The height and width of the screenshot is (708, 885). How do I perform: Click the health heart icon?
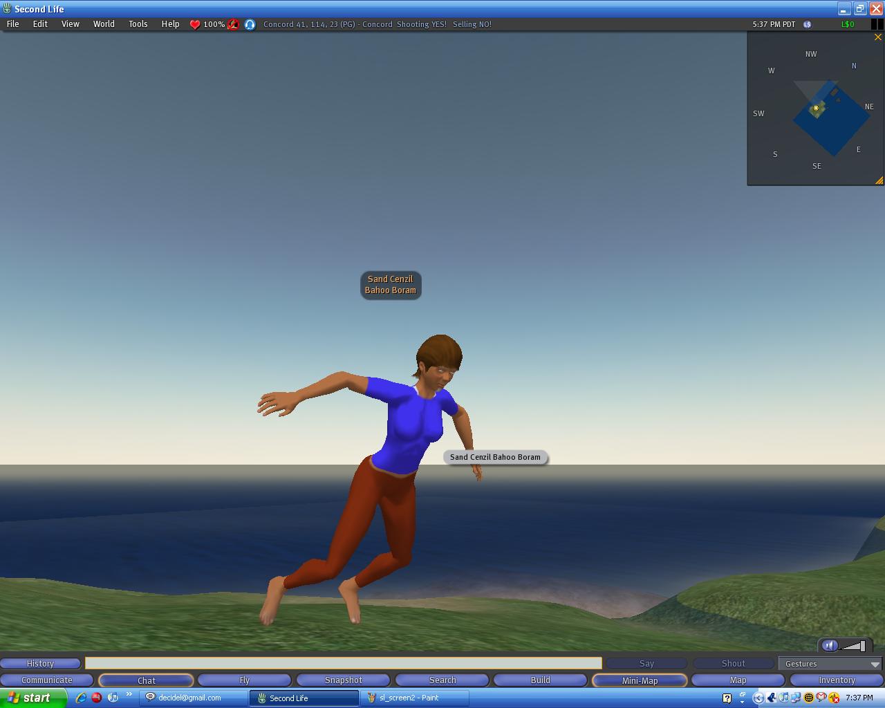click(x=195, y=24)
